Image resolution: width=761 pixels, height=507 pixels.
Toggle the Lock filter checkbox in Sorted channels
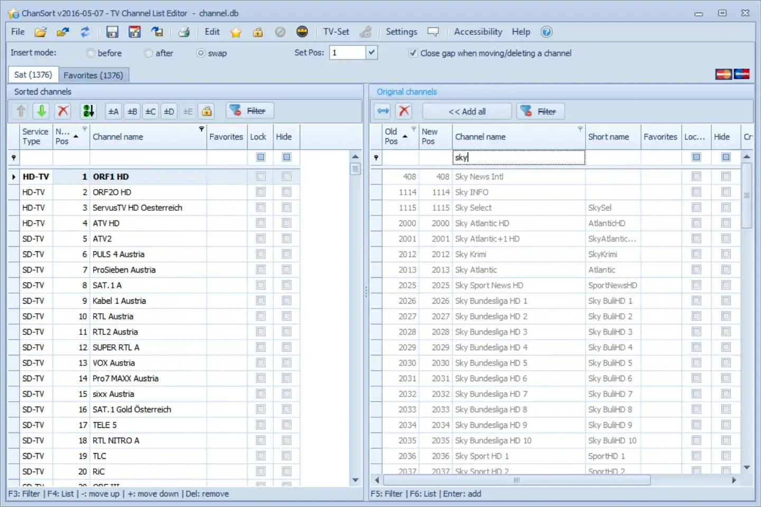[x=261, y=157]
